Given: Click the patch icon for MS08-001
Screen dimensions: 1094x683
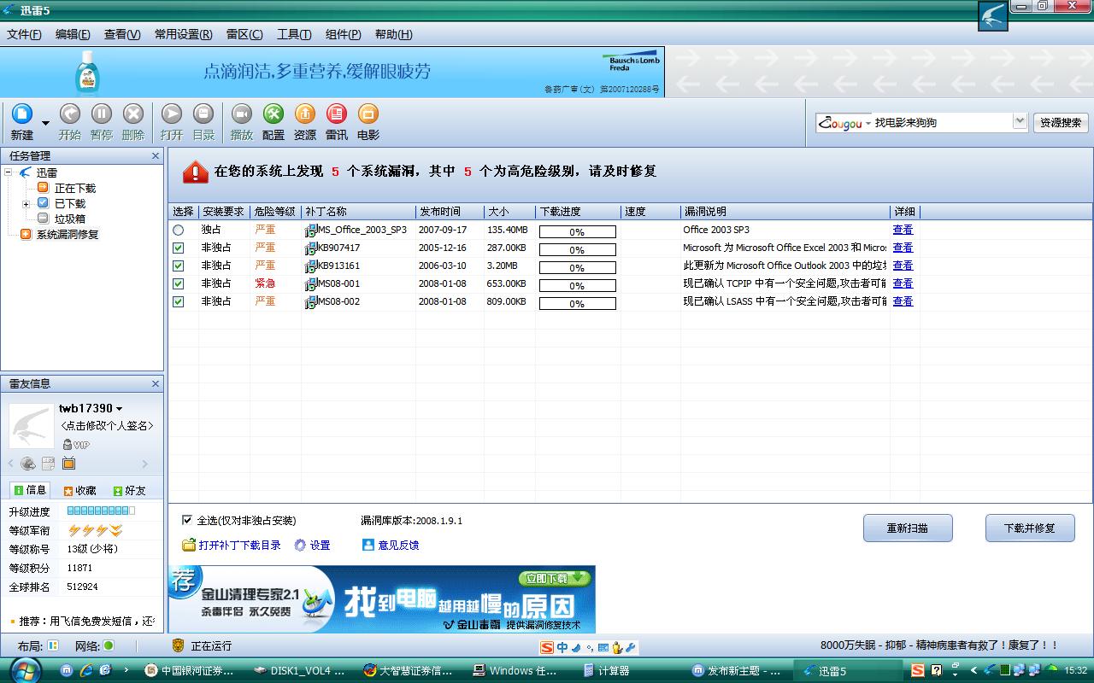Looking at the screenshot, I should point(311,283).
